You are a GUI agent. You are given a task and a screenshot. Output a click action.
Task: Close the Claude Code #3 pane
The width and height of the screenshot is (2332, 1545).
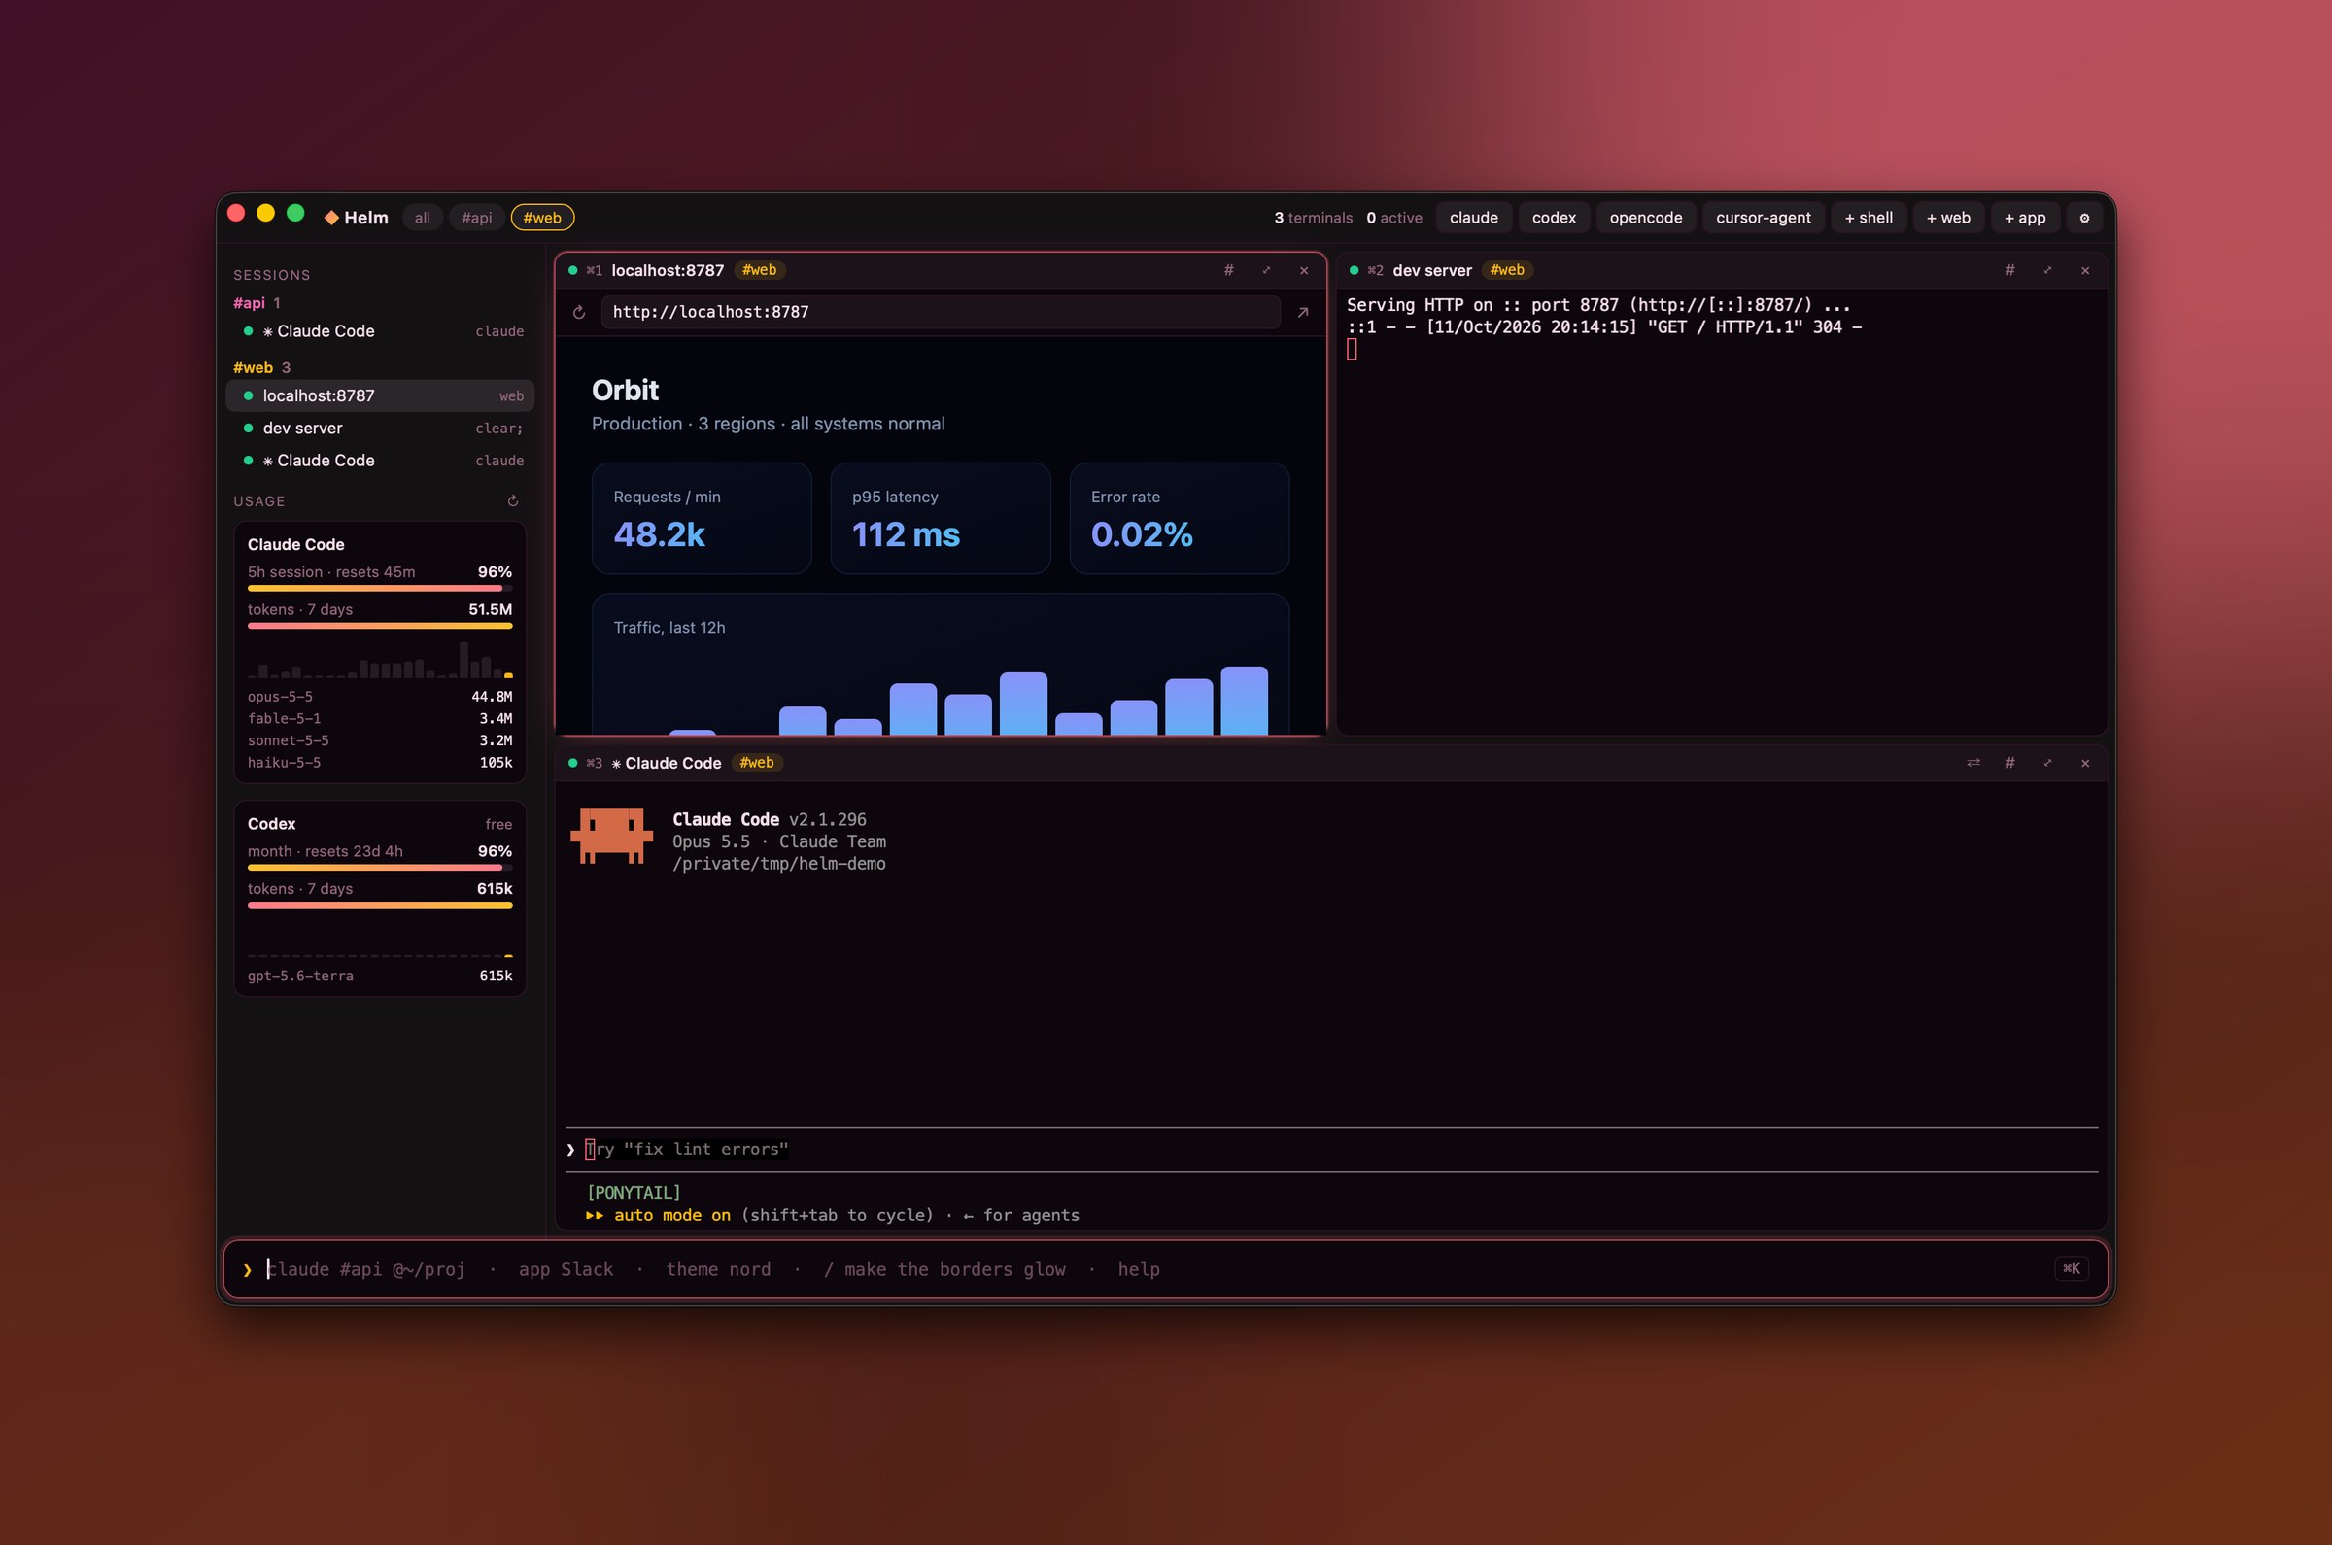[x=2085, y=763]
